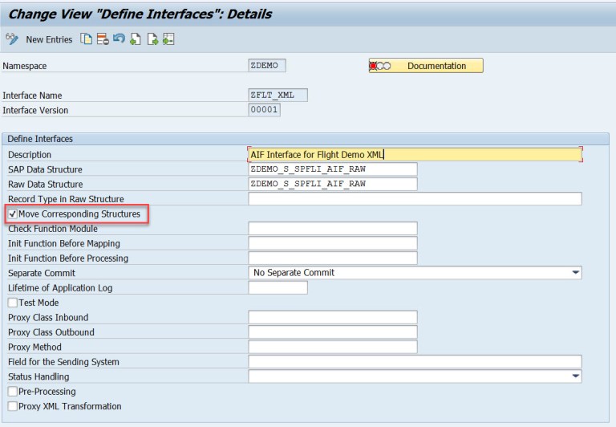Go to the previous entry icon

click(135, 39)
